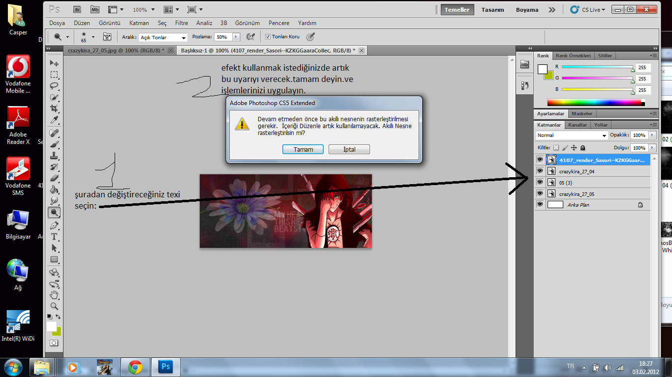Open the CS Live button
Screen dimensions: 672x377
[588, 9]
